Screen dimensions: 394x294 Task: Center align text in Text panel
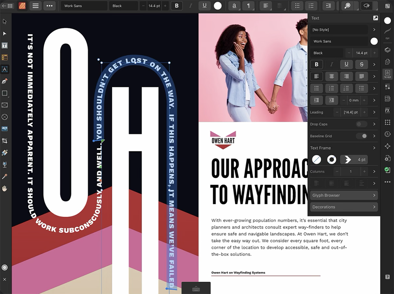pyautogui.click(x=331, y=76)
